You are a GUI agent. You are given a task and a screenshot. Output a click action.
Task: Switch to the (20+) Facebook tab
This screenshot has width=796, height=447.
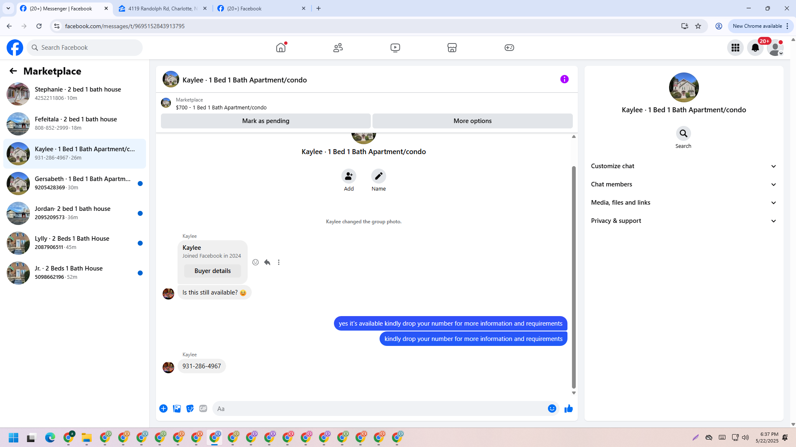pos(261,8)
